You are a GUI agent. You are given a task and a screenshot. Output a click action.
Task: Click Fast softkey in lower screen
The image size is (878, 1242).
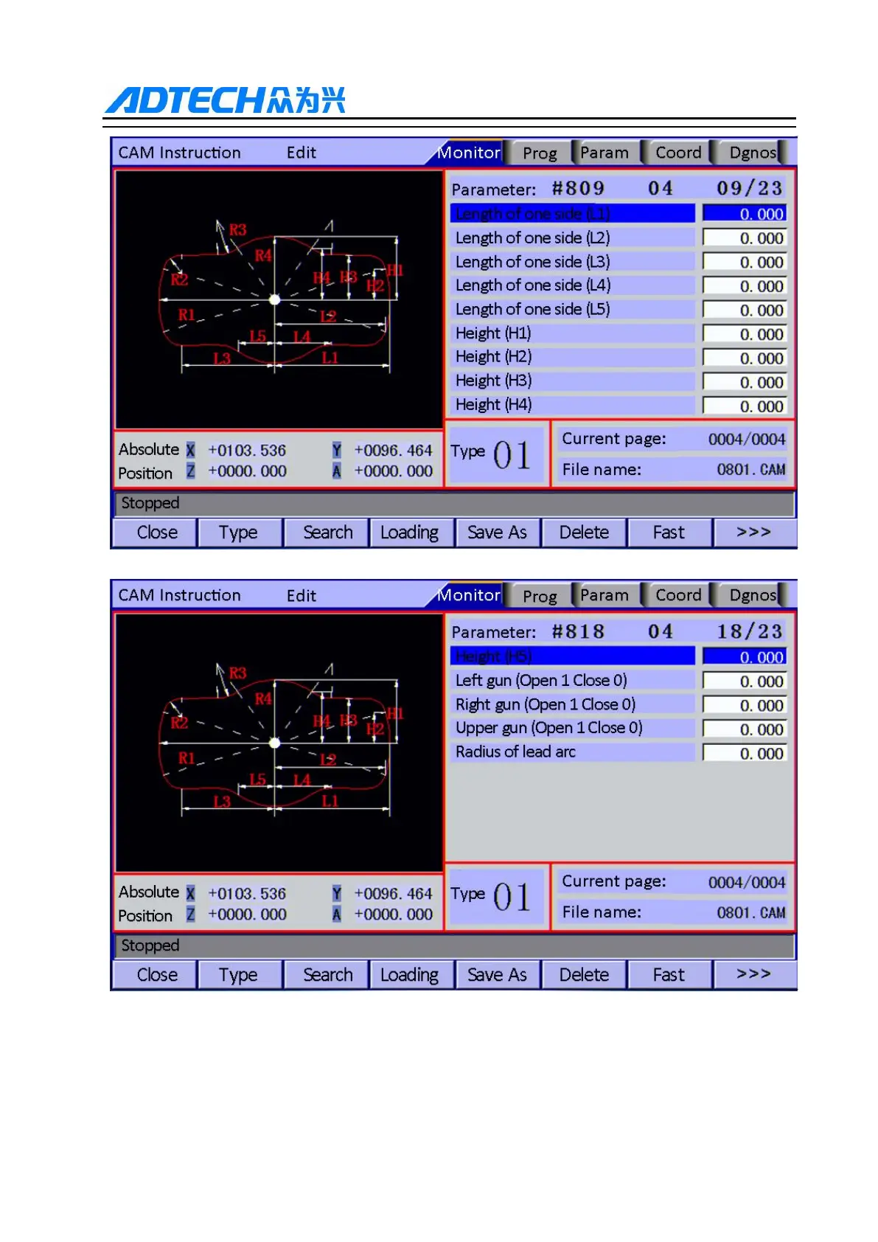point(669,975)
